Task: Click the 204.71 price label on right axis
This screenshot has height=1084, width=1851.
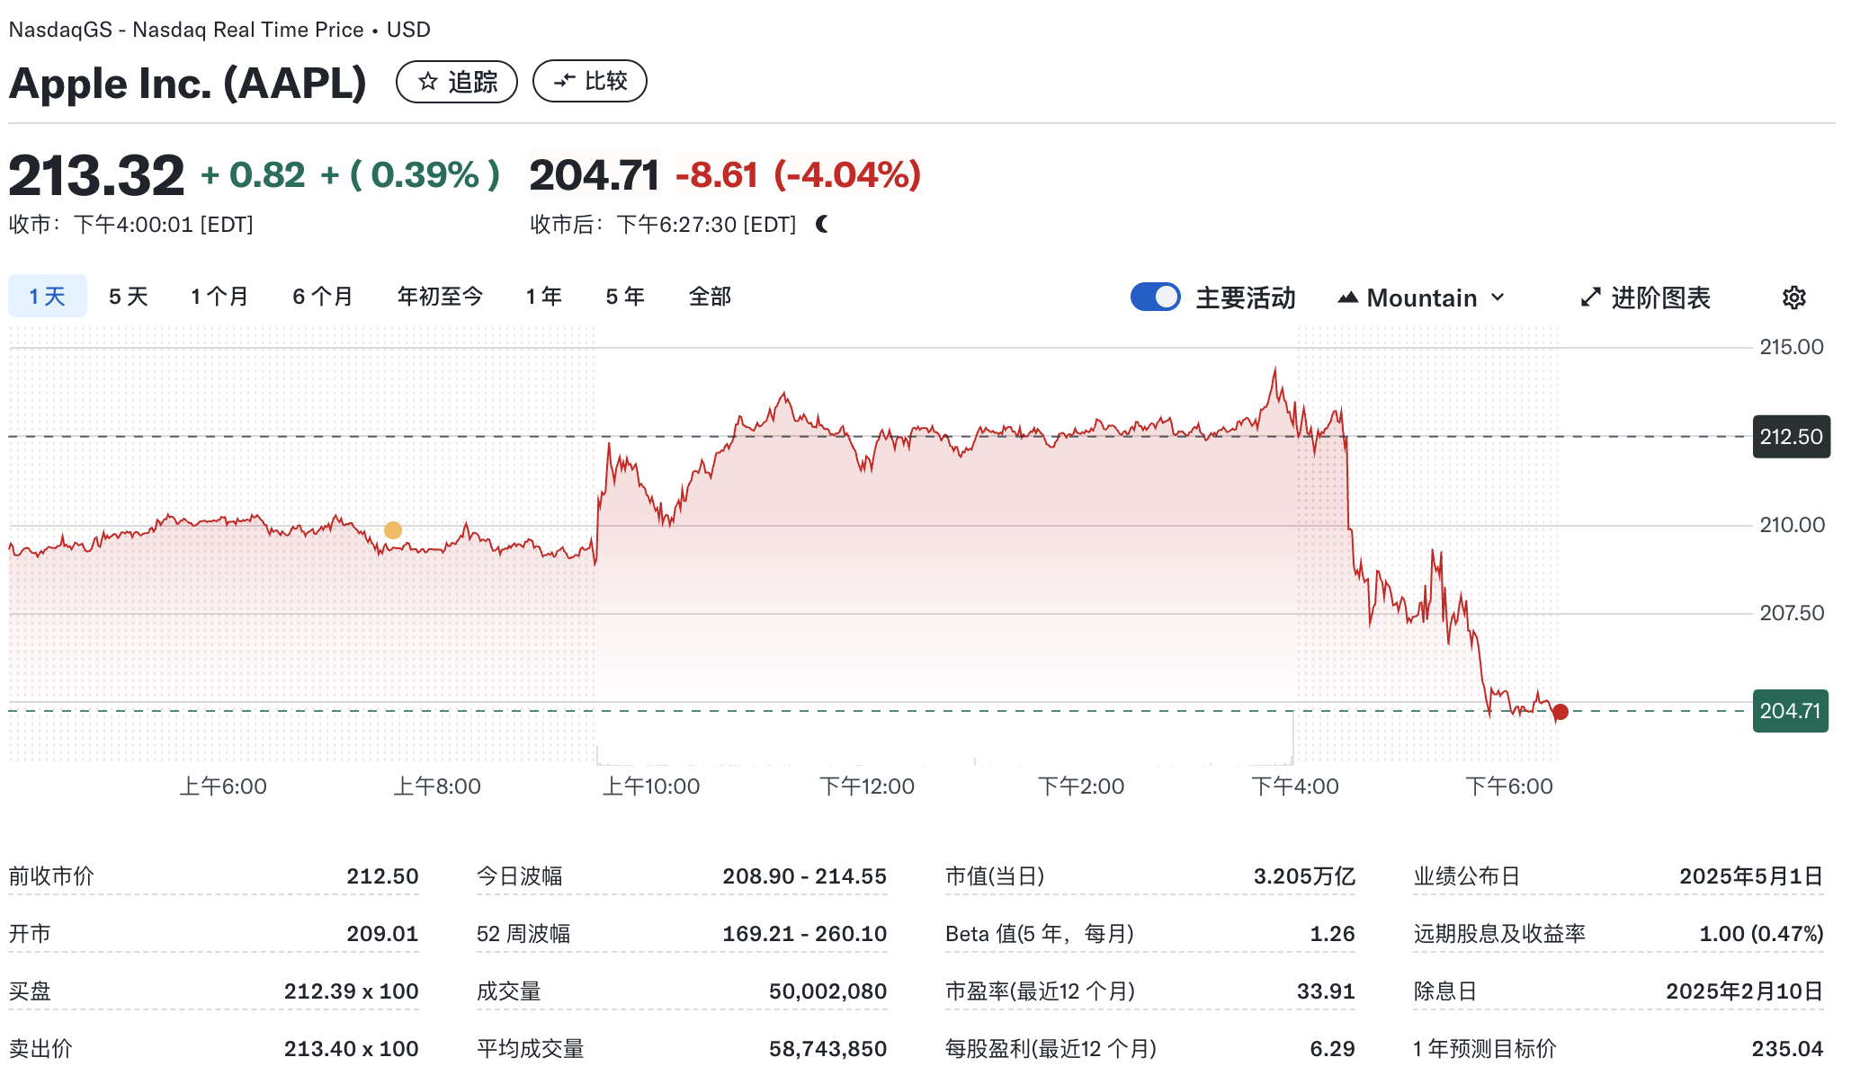Action: click(x=1790, y=711)
